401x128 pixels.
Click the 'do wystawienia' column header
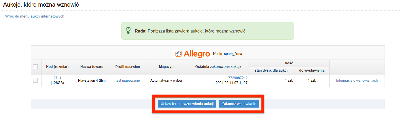tap(312, 70)
